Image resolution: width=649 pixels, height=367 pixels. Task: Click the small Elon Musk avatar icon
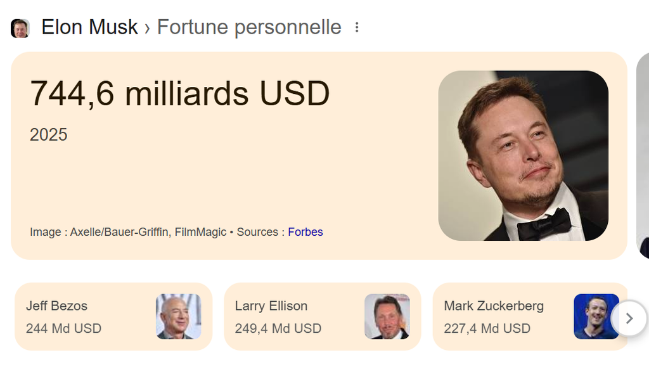(x=20, y=28)
